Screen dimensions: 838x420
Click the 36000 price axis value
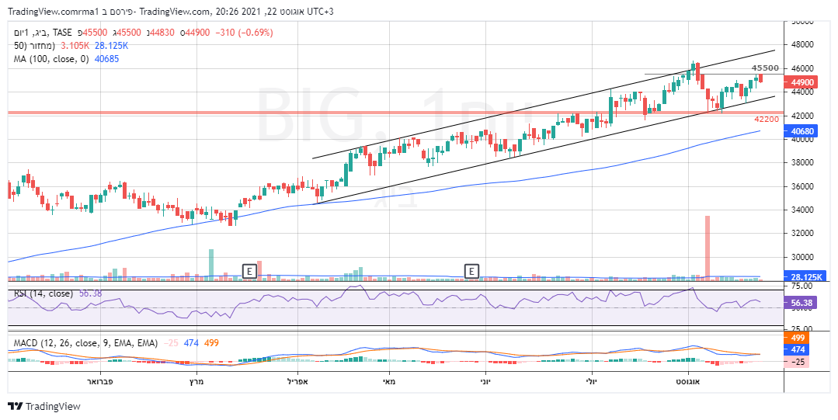[801, 186]
